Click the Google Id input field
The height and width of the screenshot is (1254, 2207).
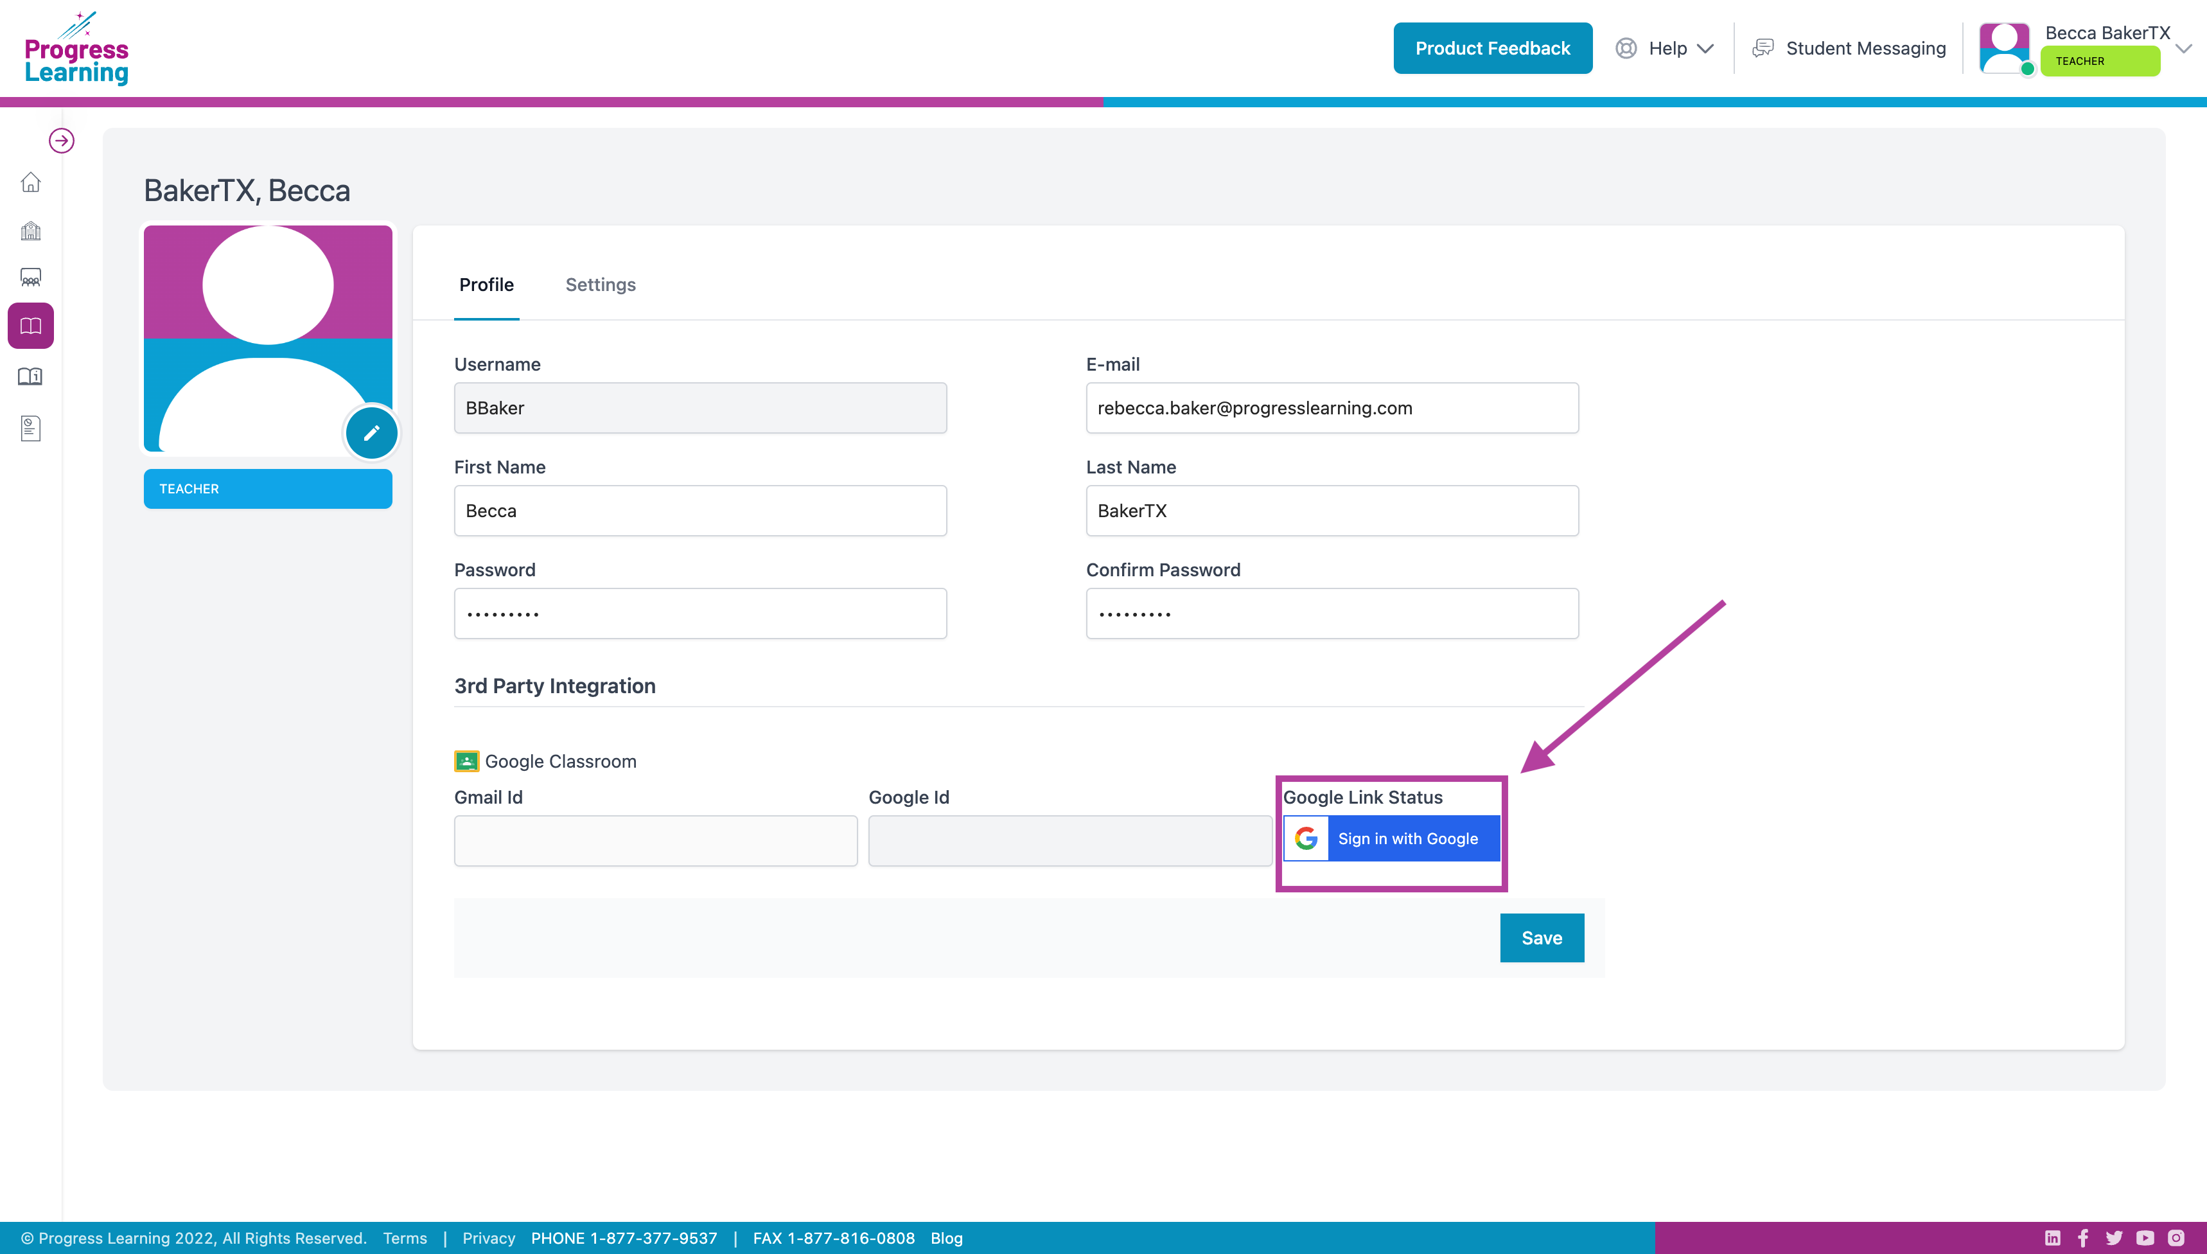[1069, 840]
